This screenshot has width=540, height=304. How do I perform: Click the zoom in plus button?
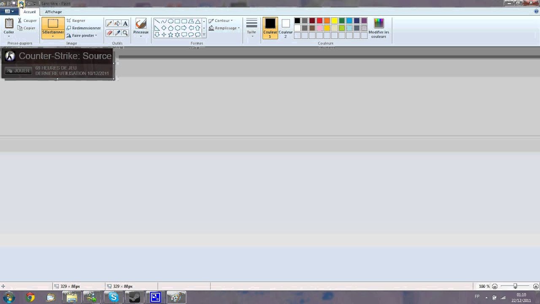coord(536,286)
